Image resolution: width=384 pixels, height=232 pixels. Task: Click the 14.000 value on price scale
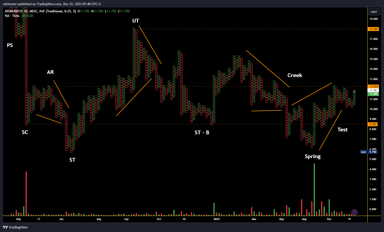[374, 69]
